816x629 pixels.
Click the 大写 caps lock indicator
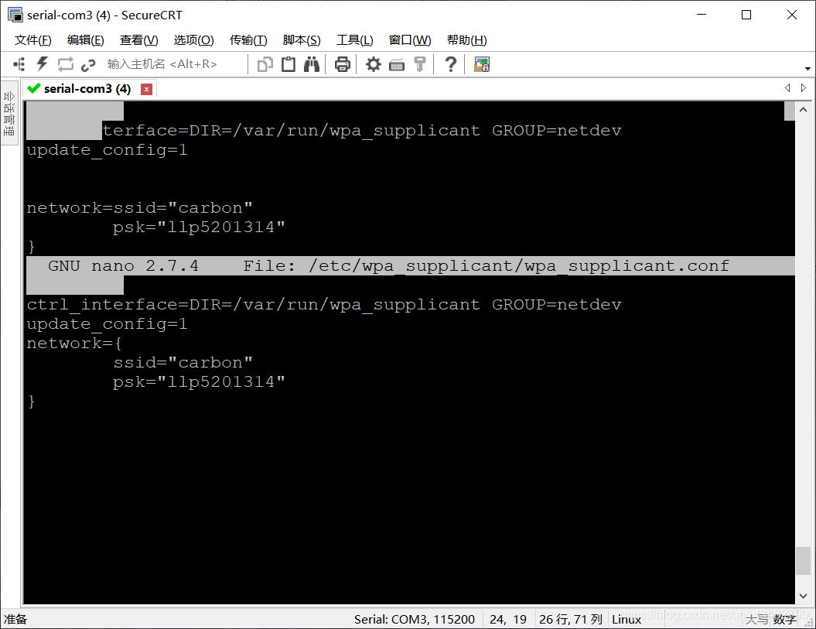(756, 620)
